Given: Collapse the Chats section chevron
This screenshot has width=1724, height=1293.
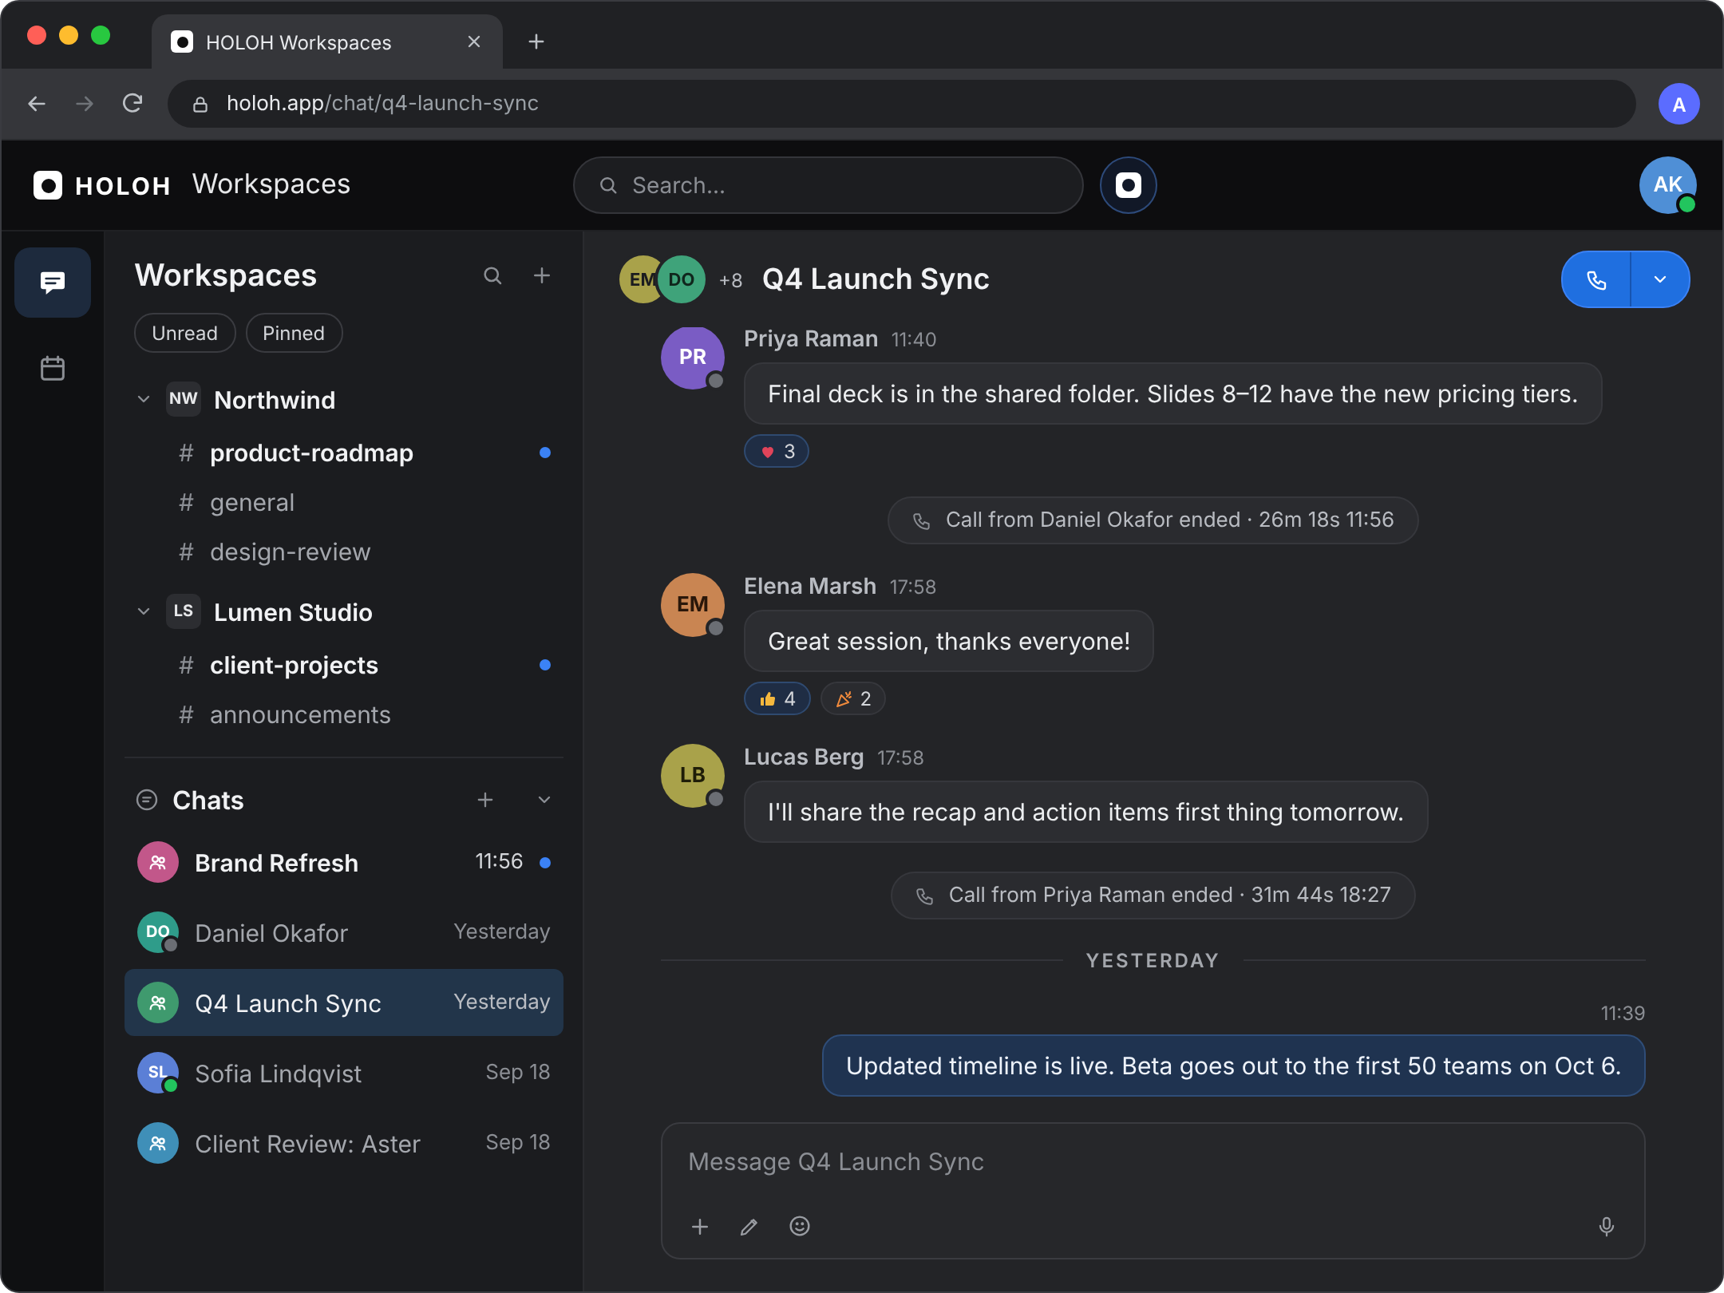Looking at the screenshot, I should tap(544, 800).
